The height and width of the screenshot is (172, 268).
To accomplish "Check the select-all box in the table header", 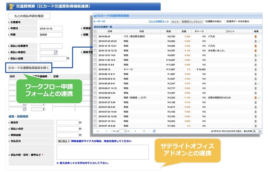I will pyautogui.click(x=95, y=32).
